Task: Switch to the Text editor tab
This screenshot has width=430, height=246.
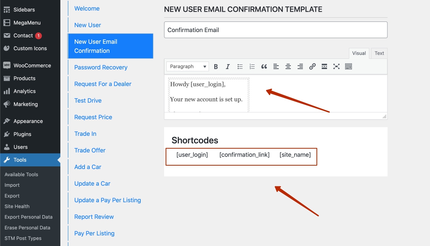Action: (379, 53)
